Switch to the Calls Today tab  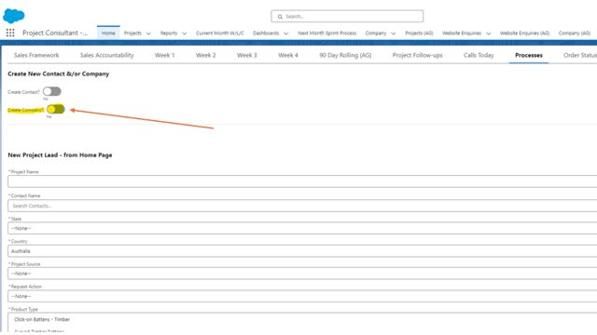(479, 55)
